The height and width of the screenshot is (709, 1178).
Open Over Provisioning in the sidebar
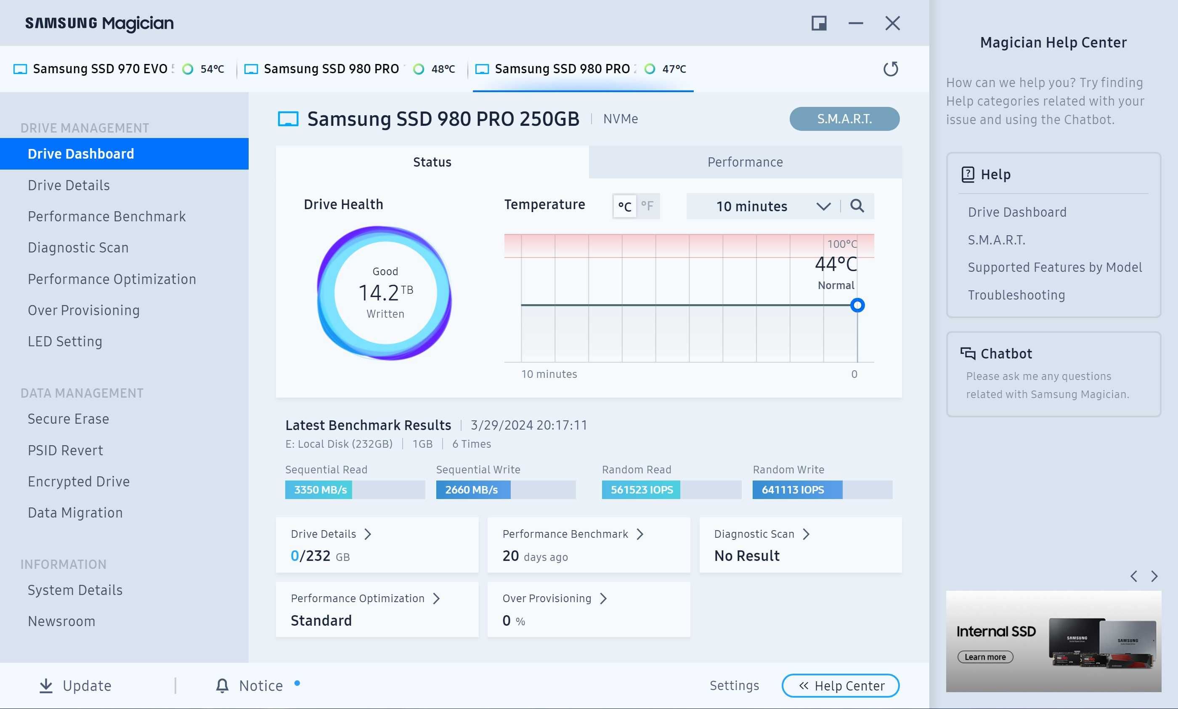[124, 310]
